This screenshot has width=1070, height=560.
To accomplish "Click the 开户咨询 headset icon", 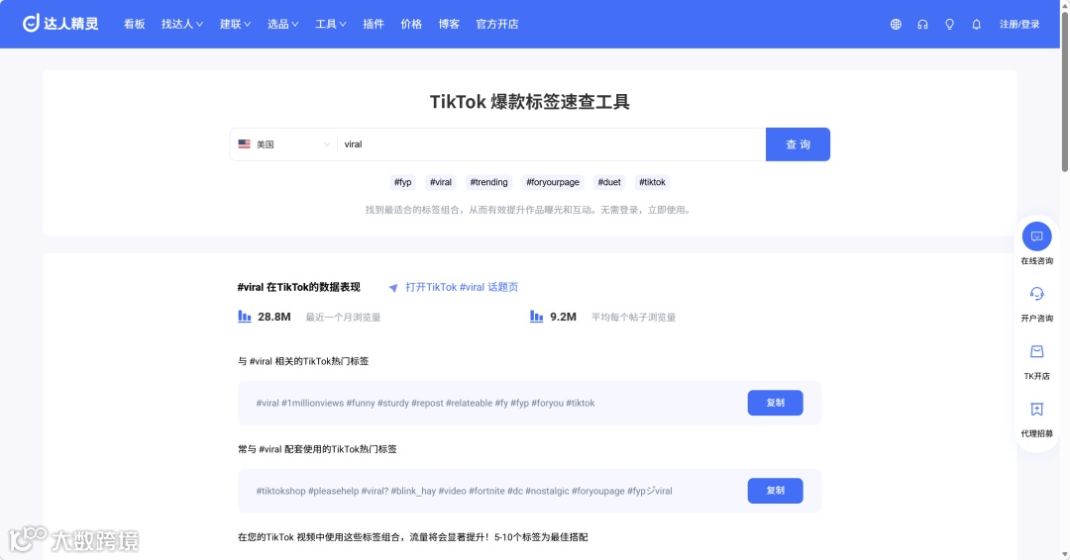I will click(x=1036, y=294).
